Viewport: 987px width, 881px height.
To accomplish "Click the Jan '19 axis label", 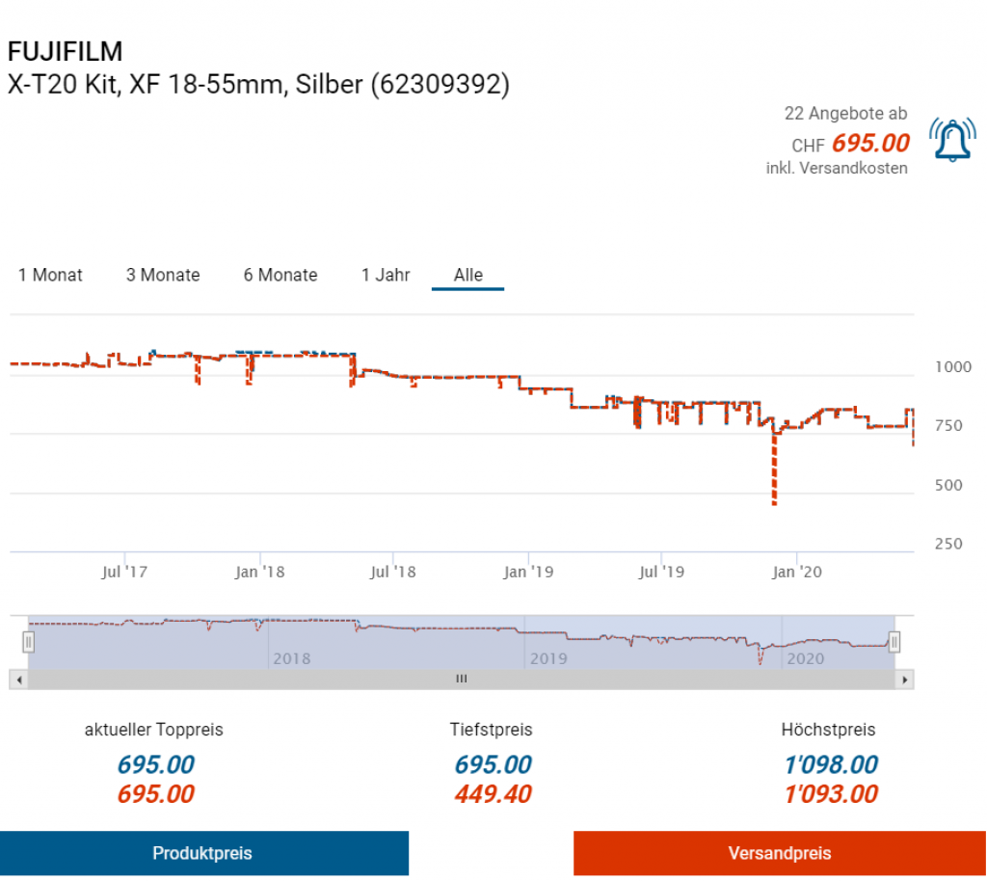I will coord(528,572).
